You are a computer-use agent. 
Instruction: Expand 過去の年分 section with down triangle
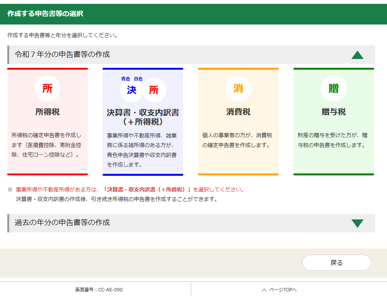click(357, 223)
